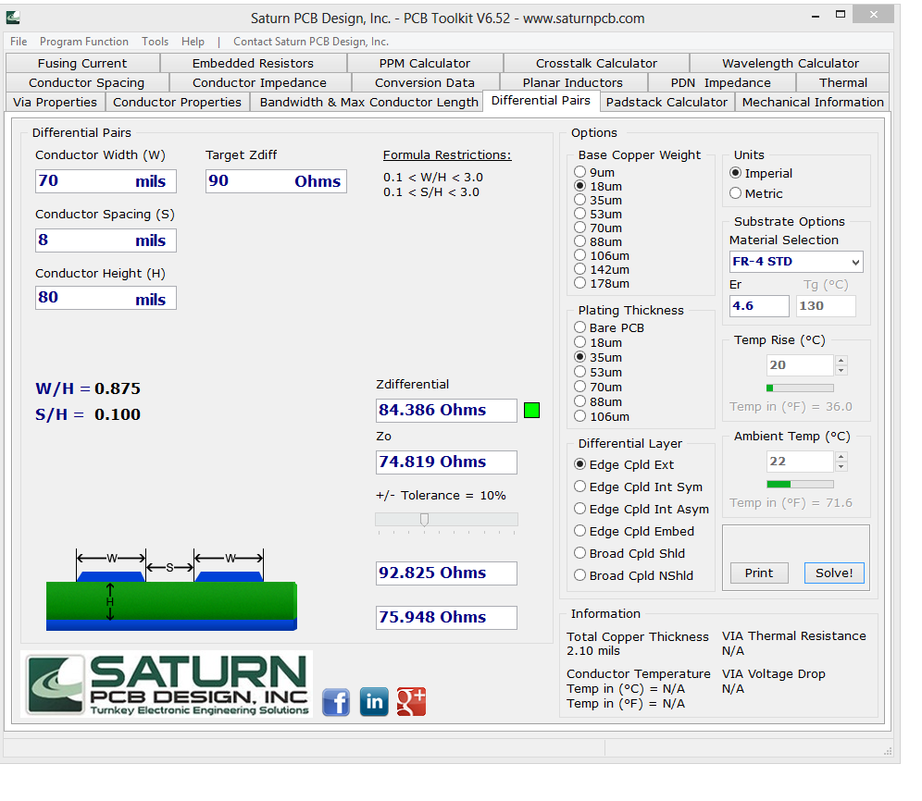922x801 pixels.
Task: Switch to Thermal tab
Action: click(x=843, y=83)
